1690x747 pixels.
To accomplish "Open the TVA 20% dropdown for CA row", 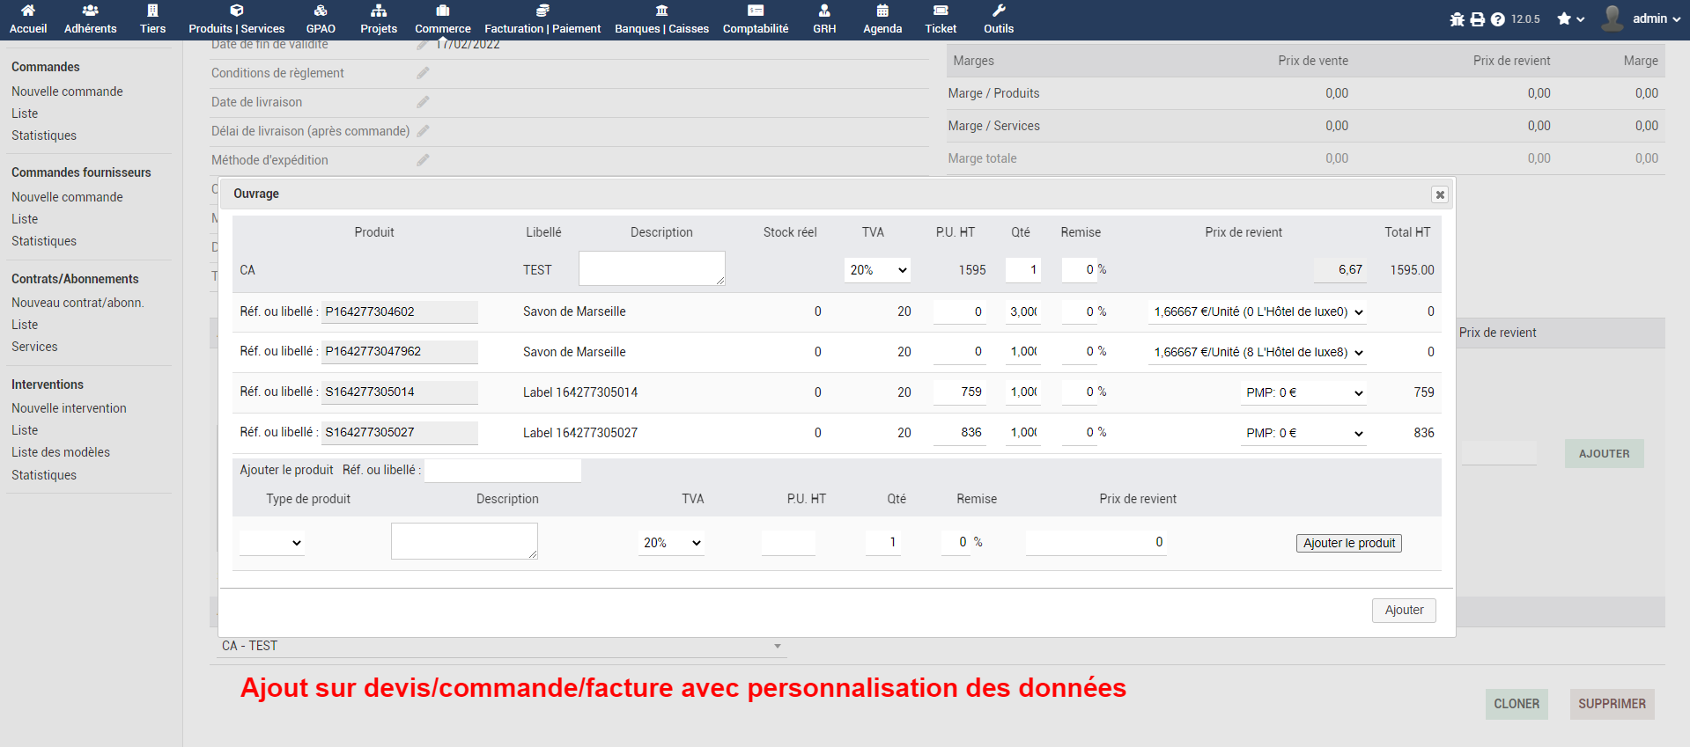I will point(877,270).
